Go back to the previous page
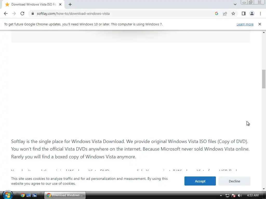This screenshot has width=266, height=199. [x=6, y=13]
